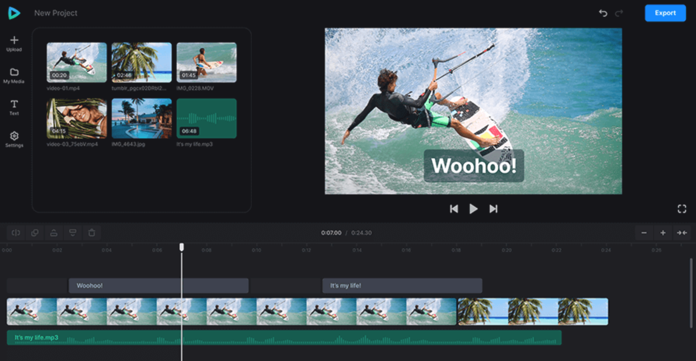
Task: Switch to My Media tab
Action: [14, 75]
